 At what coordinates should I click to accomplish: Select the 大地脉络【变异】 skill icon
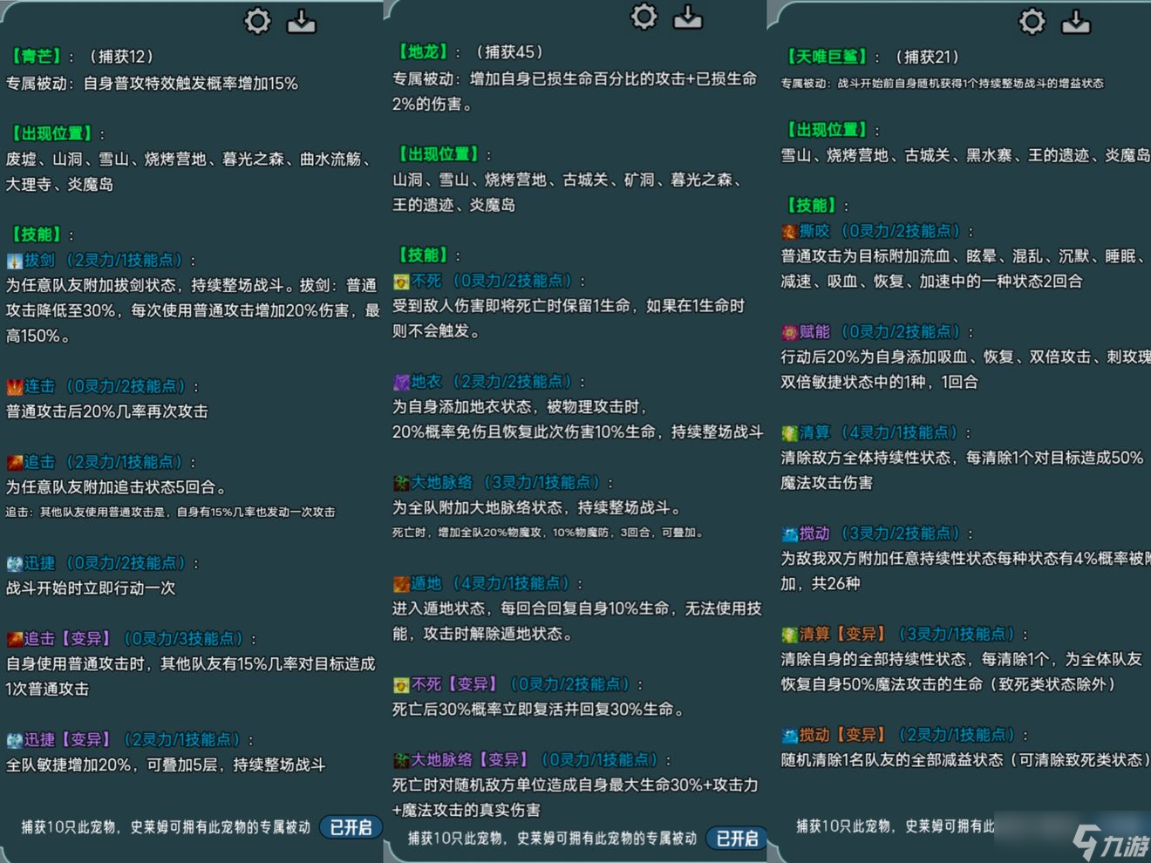point(401,760)
